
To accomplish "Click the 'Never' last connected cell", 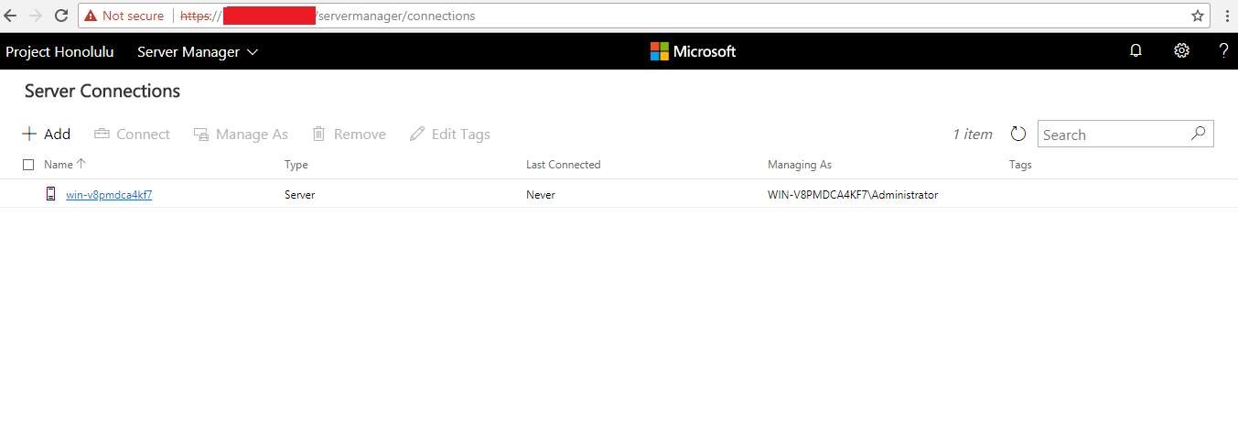I will [x=541, y=195].
